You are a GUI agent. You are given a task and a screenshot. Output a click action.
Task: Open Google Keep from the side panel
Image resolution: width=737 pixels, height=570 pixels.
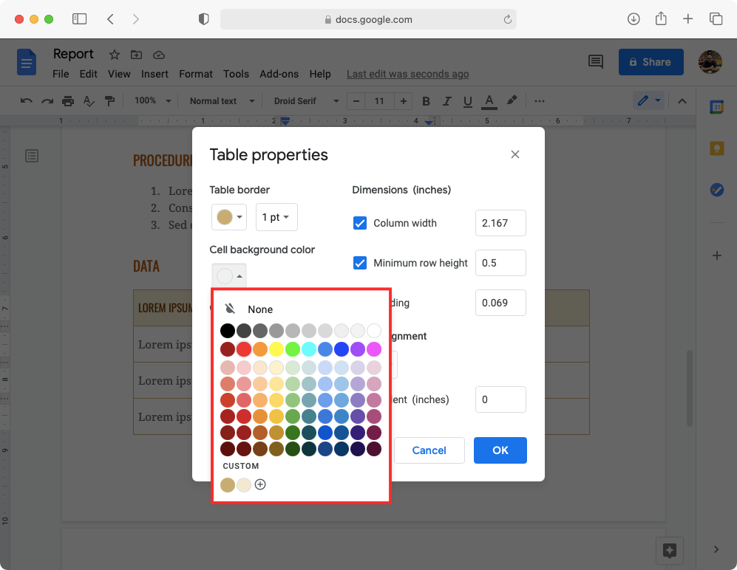coord(716,148)
